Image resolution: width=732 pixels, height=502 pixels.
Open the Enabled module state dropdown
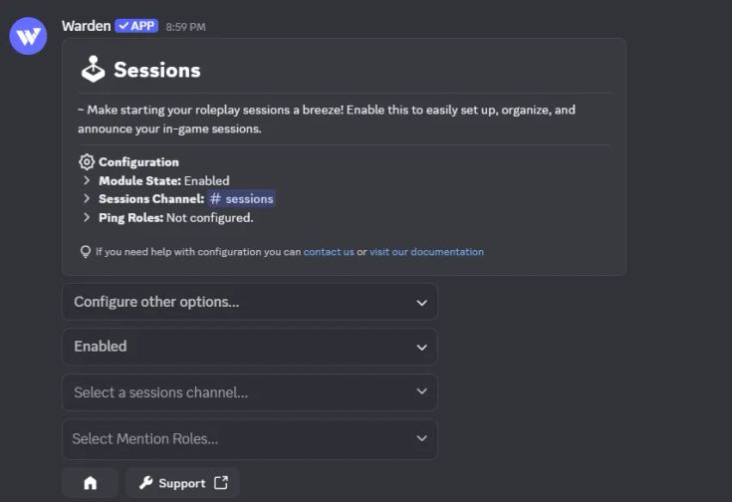250,347
